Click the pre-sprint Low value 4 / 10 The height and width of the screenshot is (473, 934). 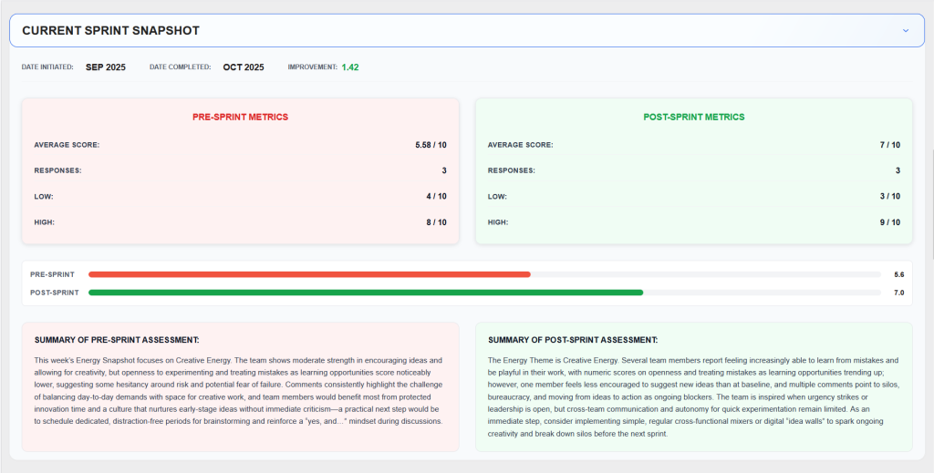(438, 197)
